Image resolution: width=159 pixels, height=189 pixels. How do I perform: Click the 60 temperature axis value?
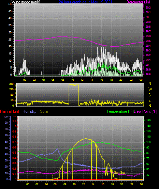(148, 164)
